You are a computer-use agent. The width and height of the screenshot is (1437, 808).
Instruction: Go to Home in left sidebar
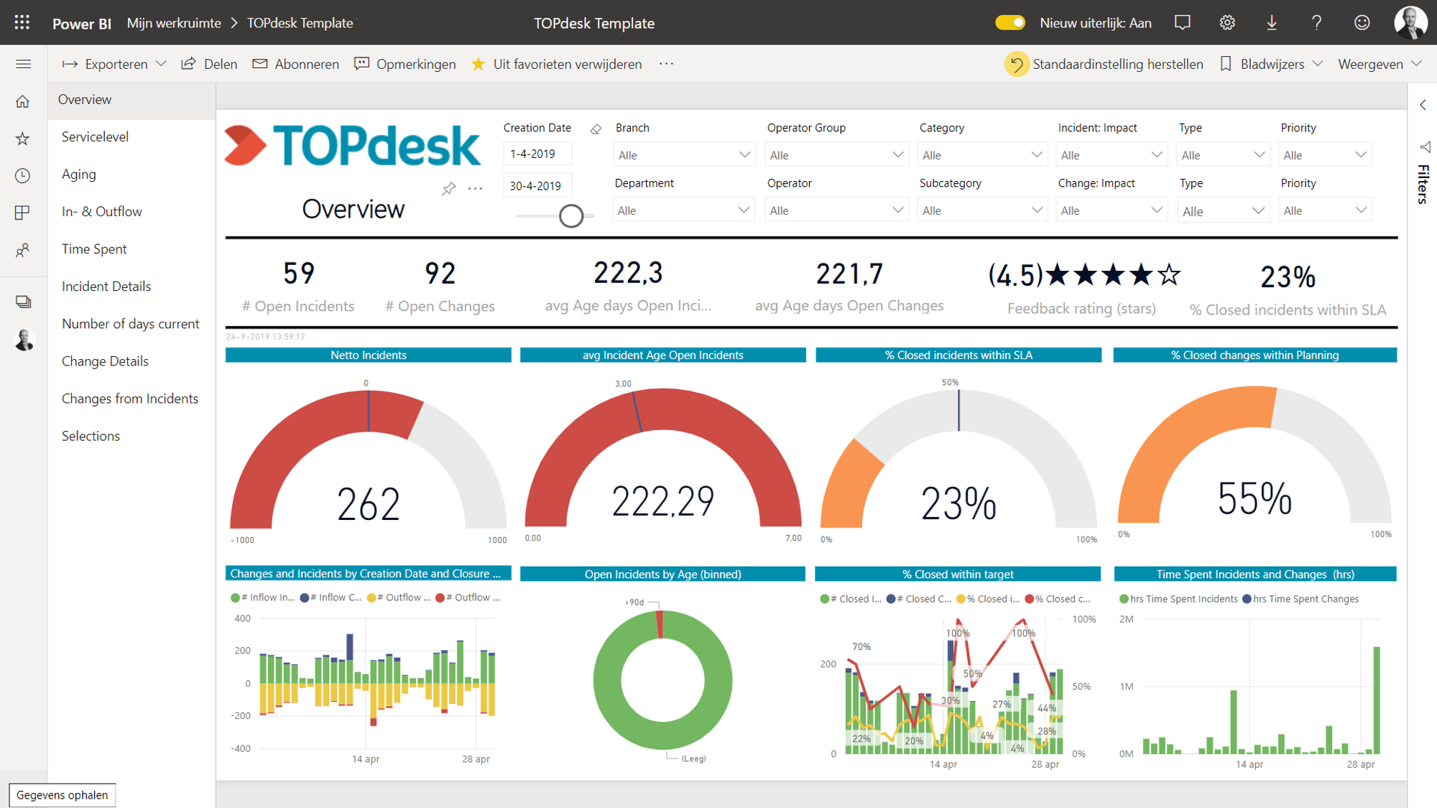23,101
